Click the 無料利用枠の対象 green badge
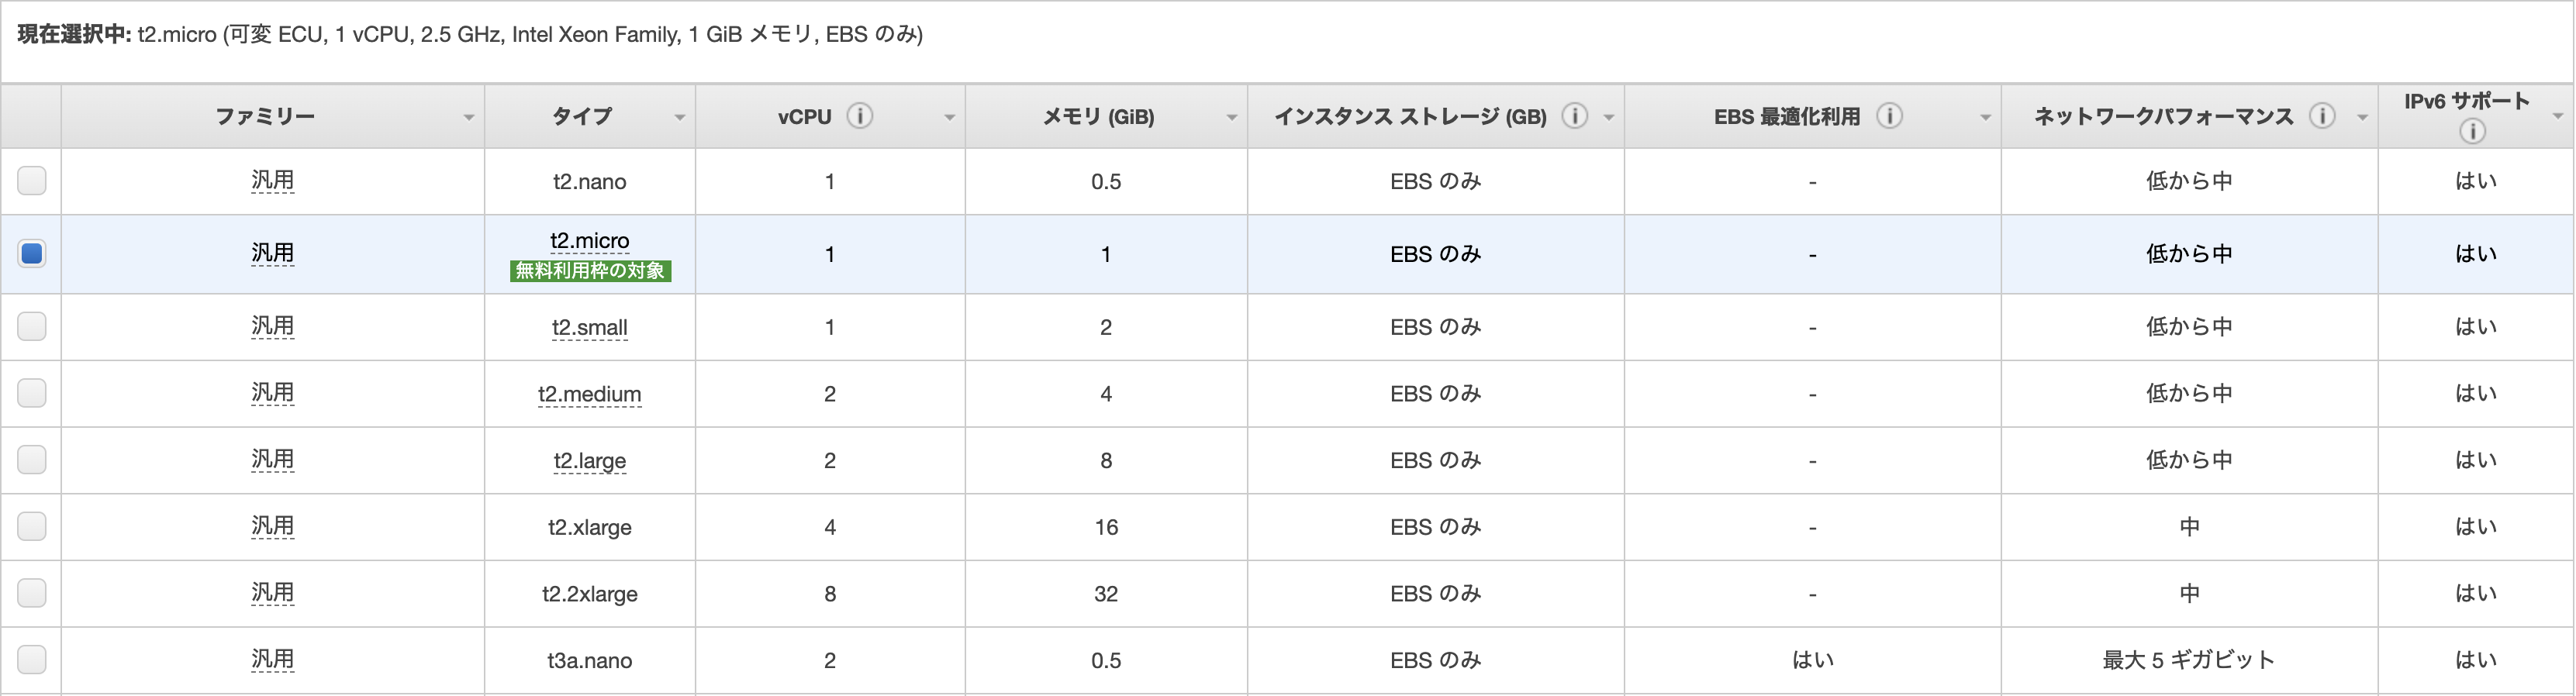The height and width of the screenshot is (696, 2576). [590, 271]
